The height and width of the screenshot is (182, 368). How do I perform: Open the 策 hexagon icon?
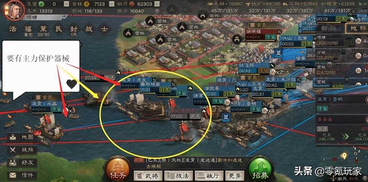[x=43, y=30]
